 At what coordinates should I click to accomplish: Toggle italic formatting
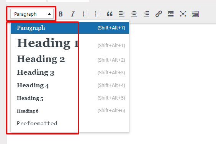(73, 14)
